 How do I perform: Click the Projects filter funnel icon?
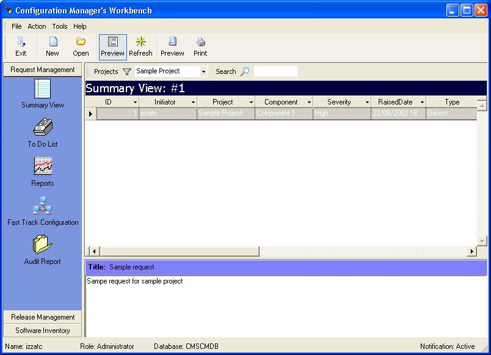click(x=127, y=71)
